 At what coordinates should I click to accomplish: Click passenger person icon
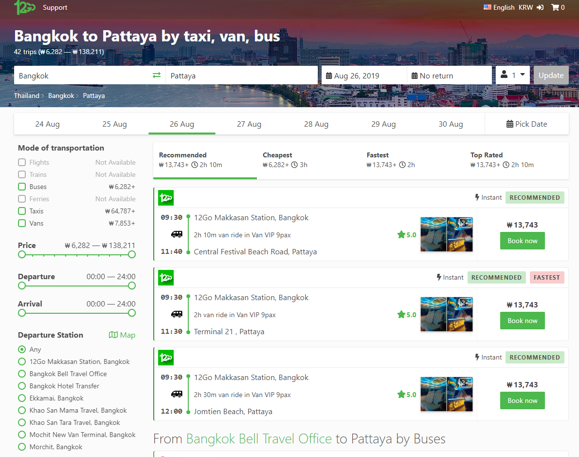(x=504, y=75)
